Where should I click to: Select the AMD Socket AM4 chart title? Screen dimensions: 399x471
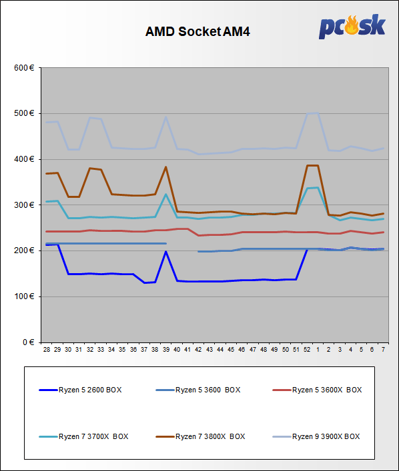(x=197, y=31)
